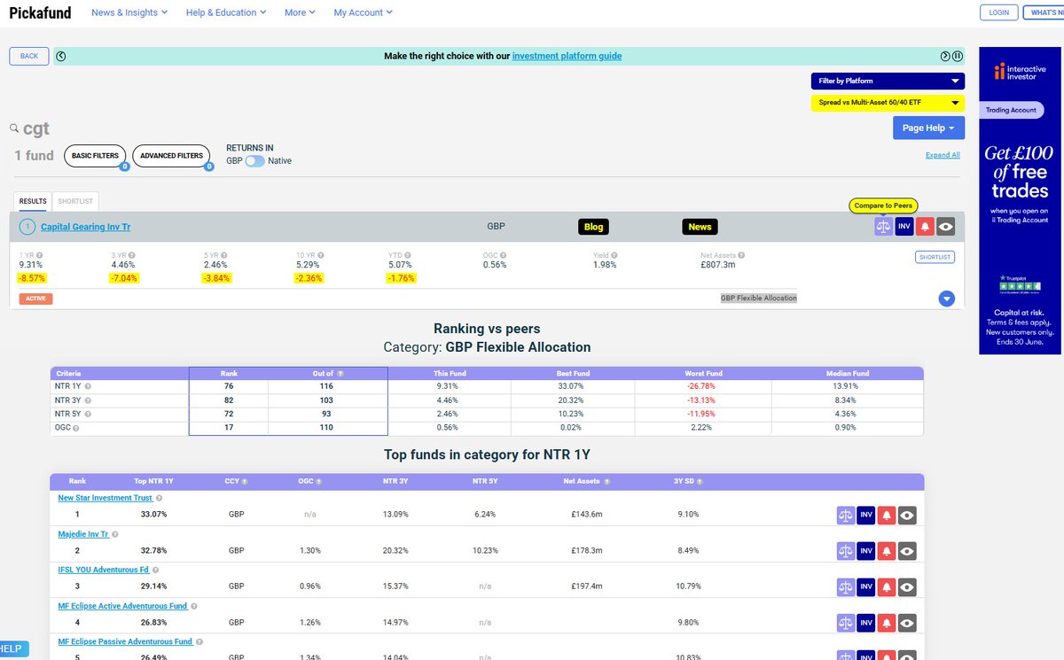
Task: Open My Account menu
Action: tap(363, 12)
